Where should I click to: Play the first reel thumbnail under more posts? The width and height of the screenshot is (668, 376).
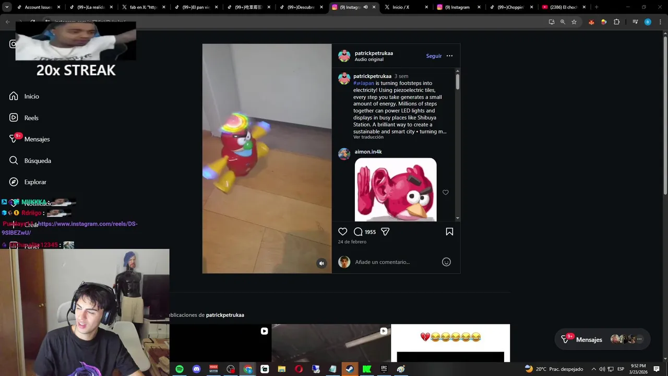click(x=220, y=343)
